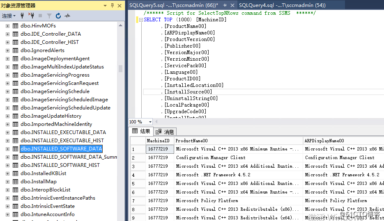
Task: Click table icon of dbo.ImageServicingScanRequest
Action: (16, 83)
